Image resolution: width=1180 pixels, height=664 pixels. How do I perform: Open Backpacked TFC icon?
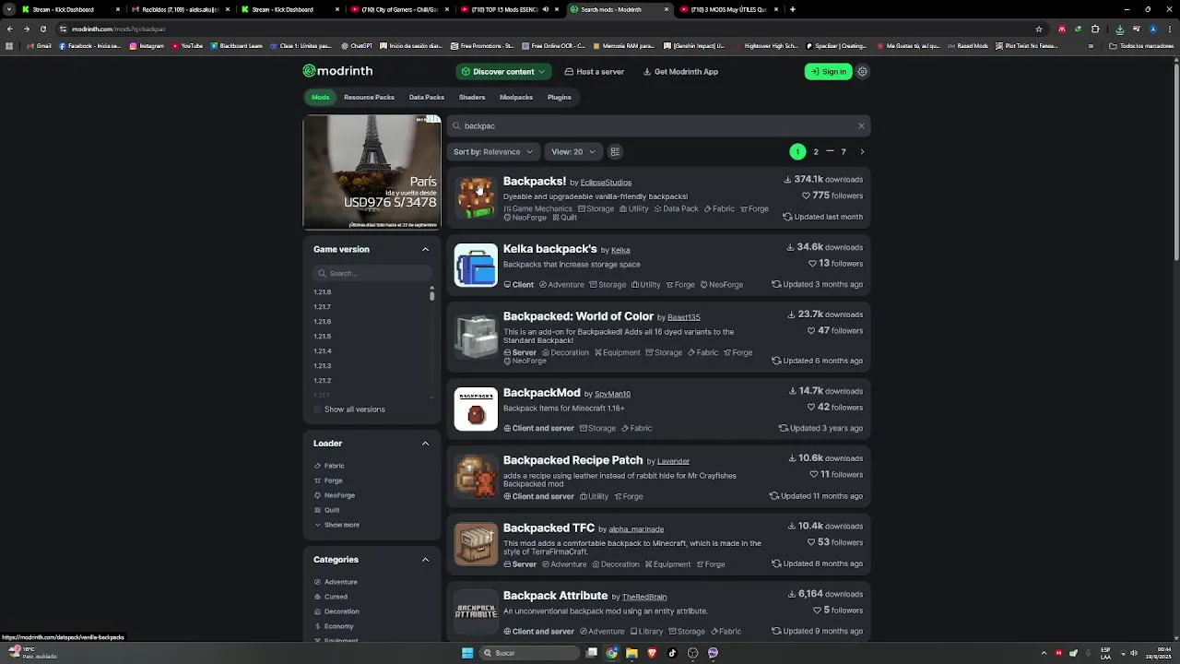pos(476,544)
